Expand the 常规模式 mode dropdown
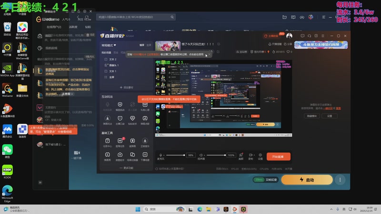 pos(109,45)
